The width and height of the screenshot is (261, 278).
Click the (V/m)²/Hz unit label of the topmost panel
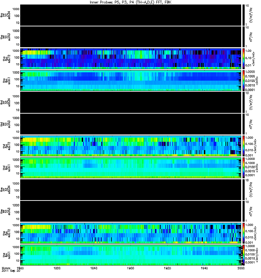pyautogui.click(x=251, y=15)
